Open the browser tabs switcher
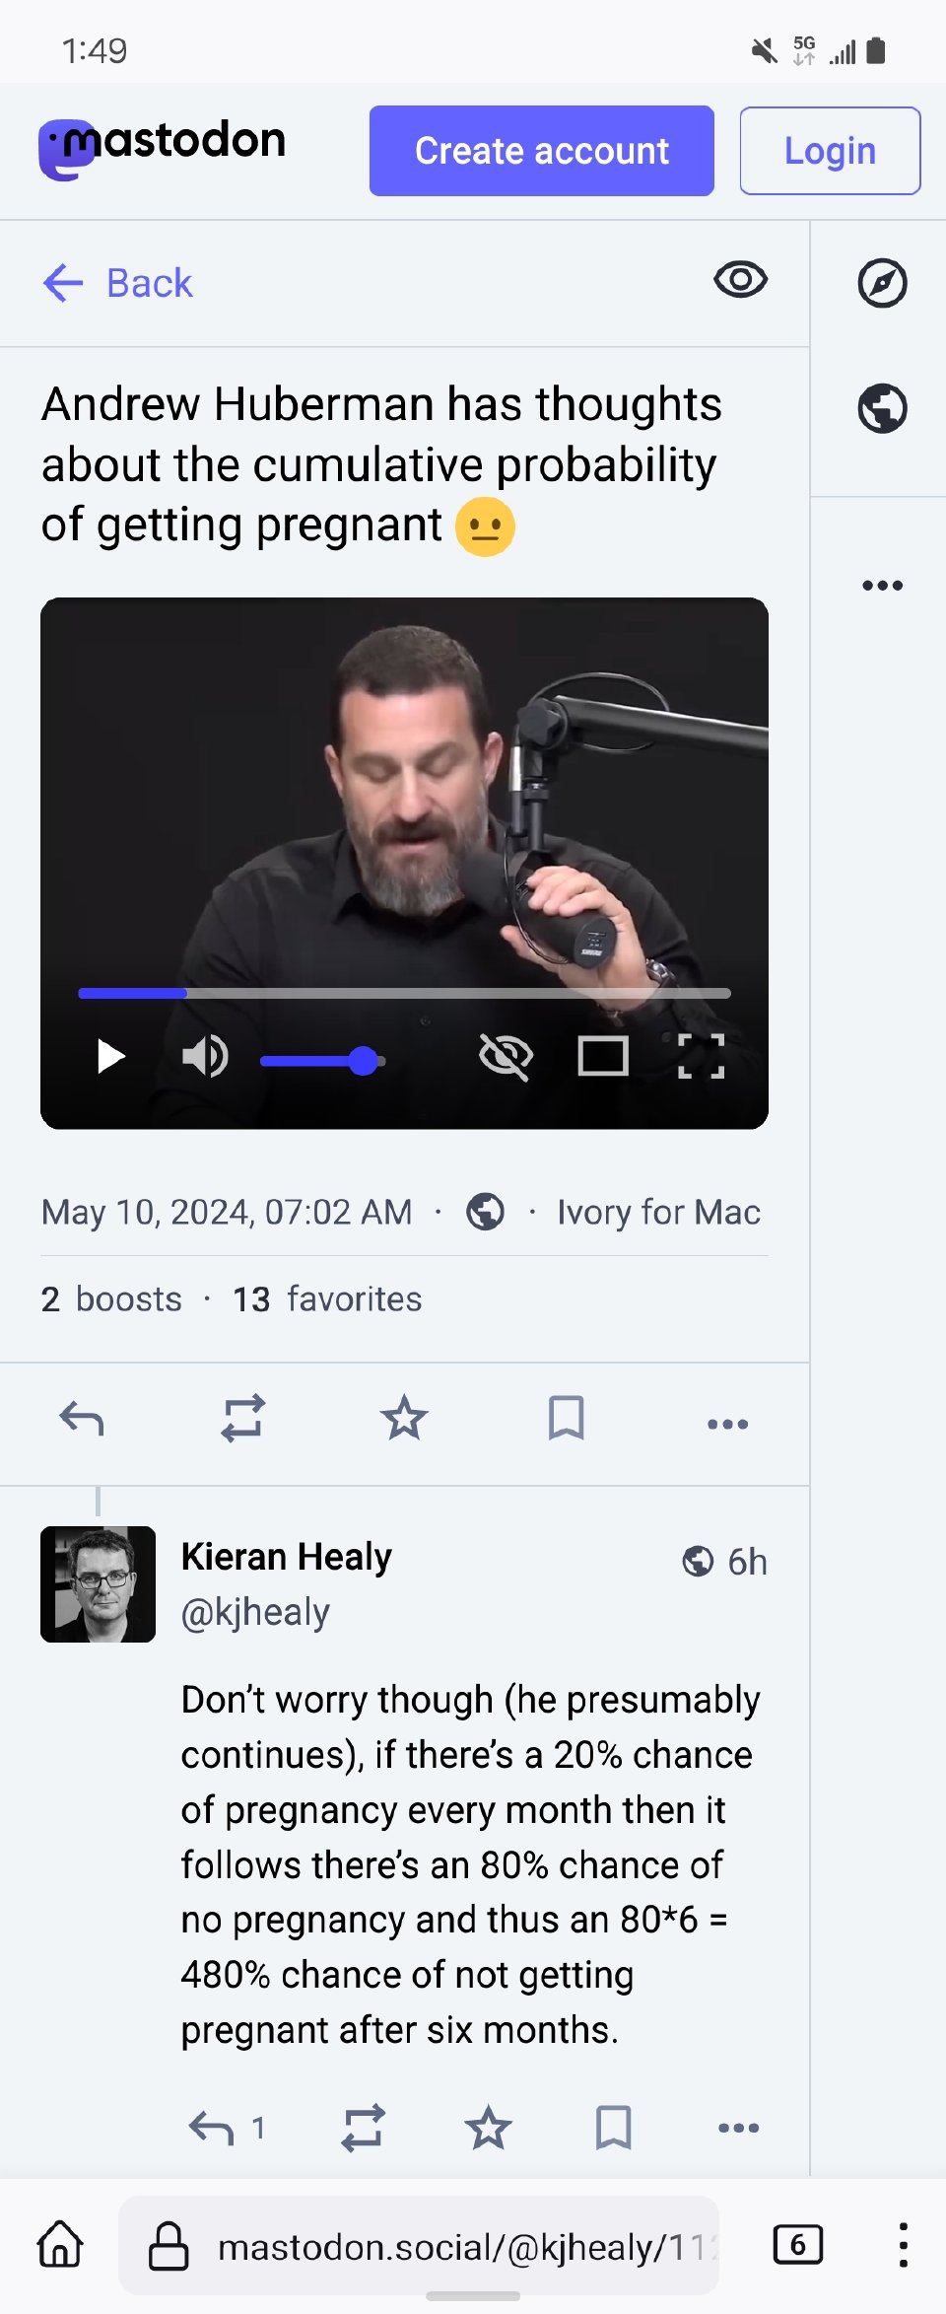The height and width of the screenshot is (2314, 946). [797, 2245]
